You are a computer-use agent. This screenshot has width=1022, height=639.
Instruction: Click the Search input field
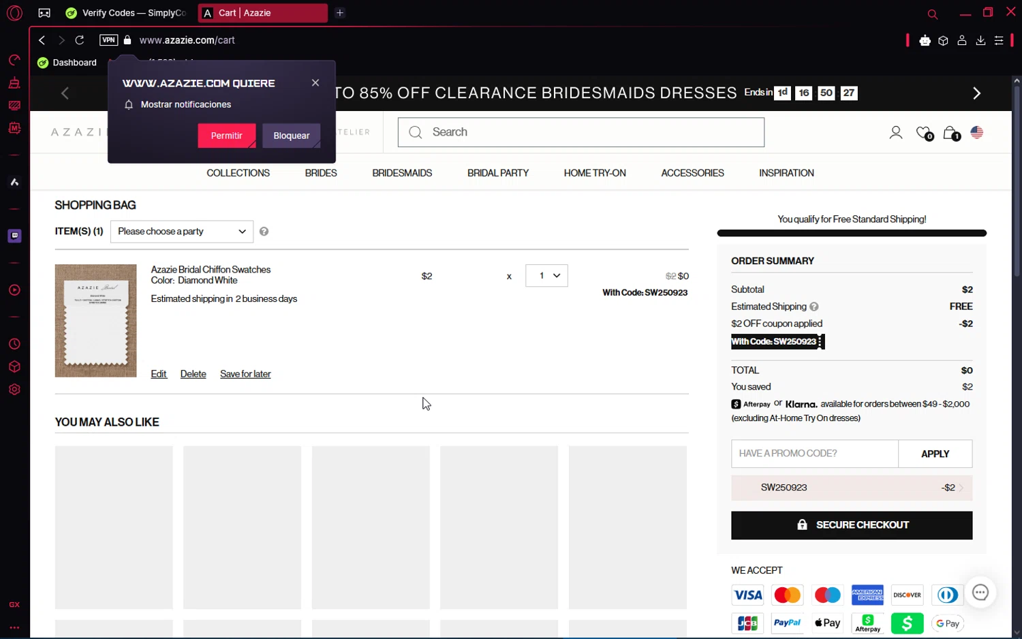coord(581,132)
